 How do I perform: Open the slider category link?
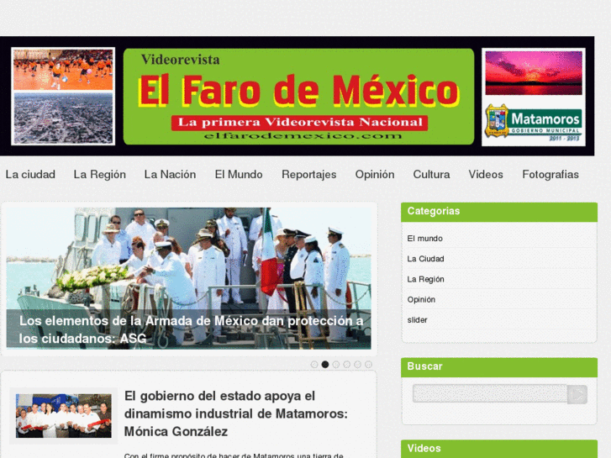point(418,319)
